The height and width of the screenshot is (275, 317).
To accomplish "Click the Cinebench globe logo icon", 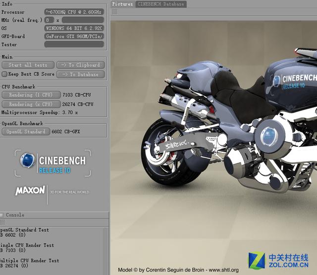I will (28, 160).
